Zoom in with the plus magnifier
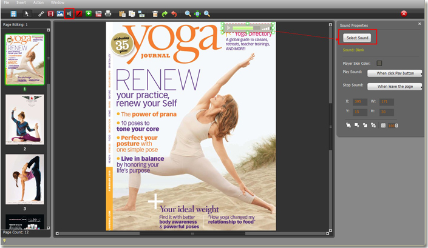Screen dimensions: 428x248 [x=207, y=13]
